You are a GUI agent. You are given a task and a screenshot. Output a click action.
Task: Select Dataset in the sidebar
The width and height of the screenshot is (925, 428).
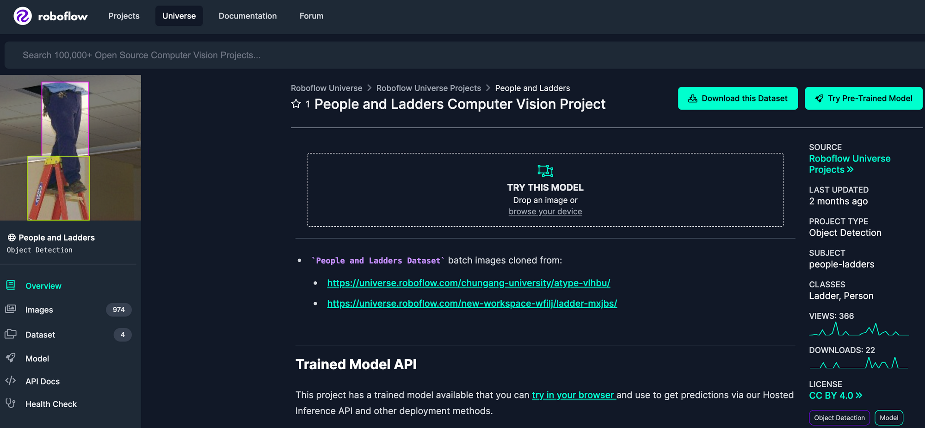[40, 335]
